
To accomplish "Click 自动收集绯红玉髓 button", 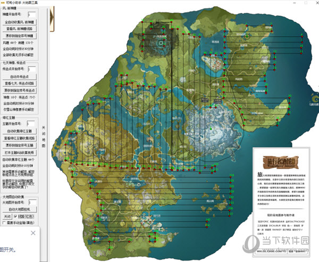I will click(20, 131).
